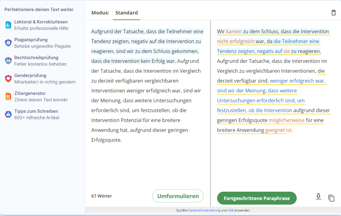Viewport: 341px width, 216px height.
Task: Click the Umformulieren button
Action: (178, 196)
